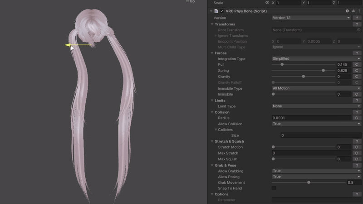Click the Collision Radius input field

[311, 118]
